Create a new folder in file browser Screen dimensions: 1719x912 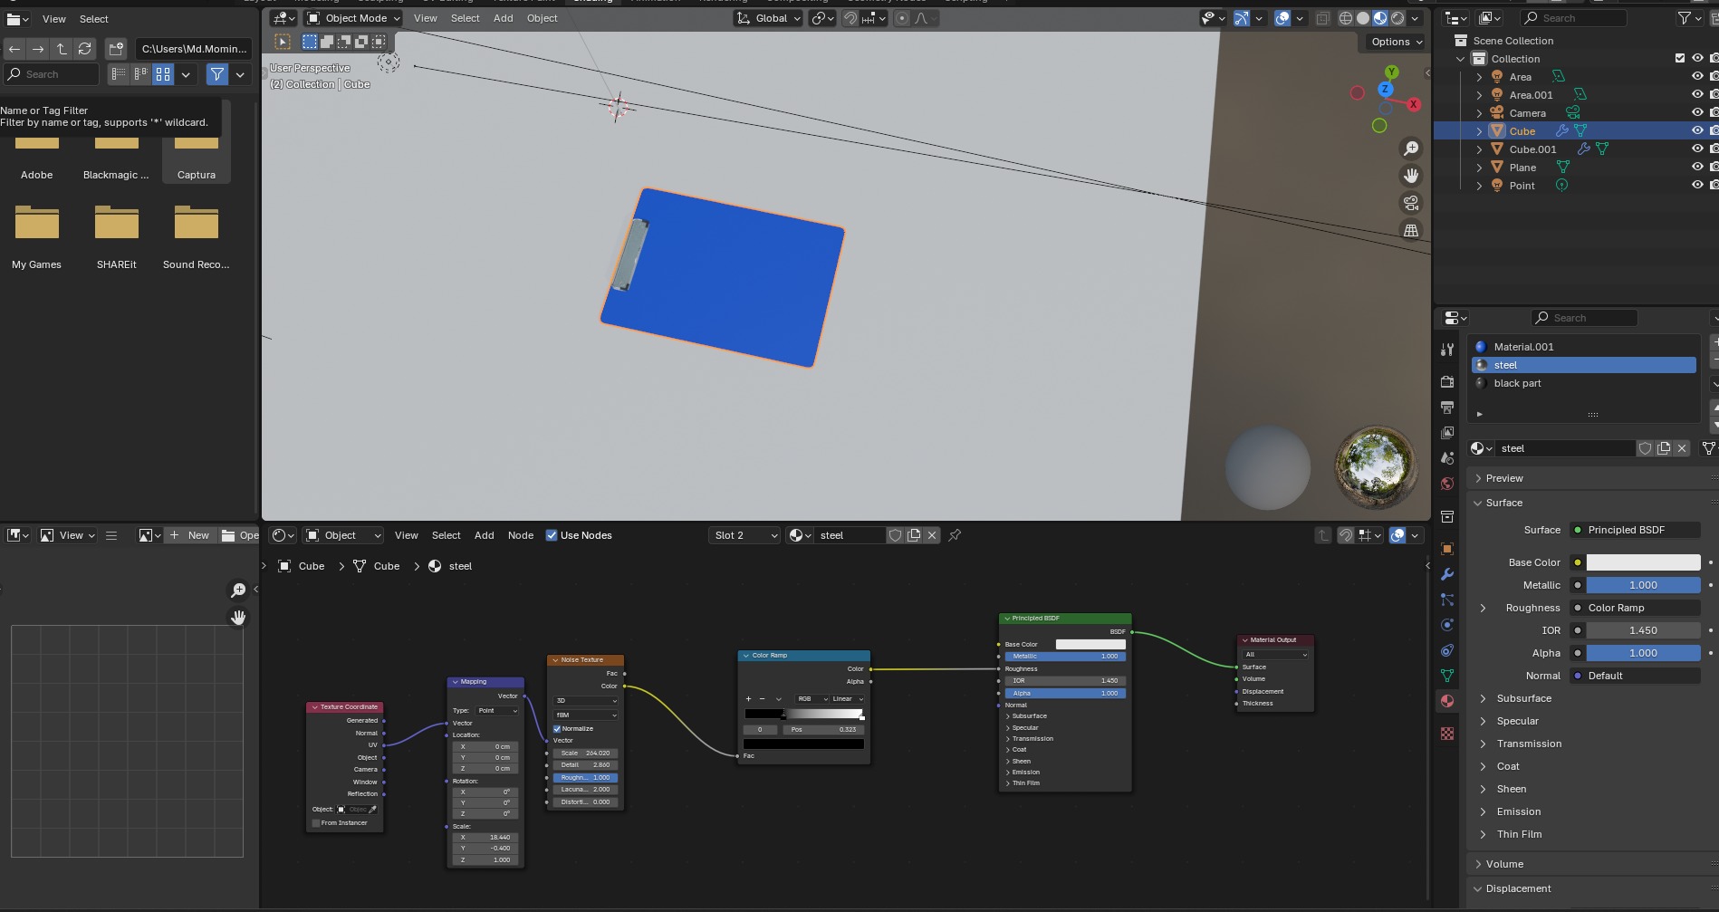click(116, 49)
